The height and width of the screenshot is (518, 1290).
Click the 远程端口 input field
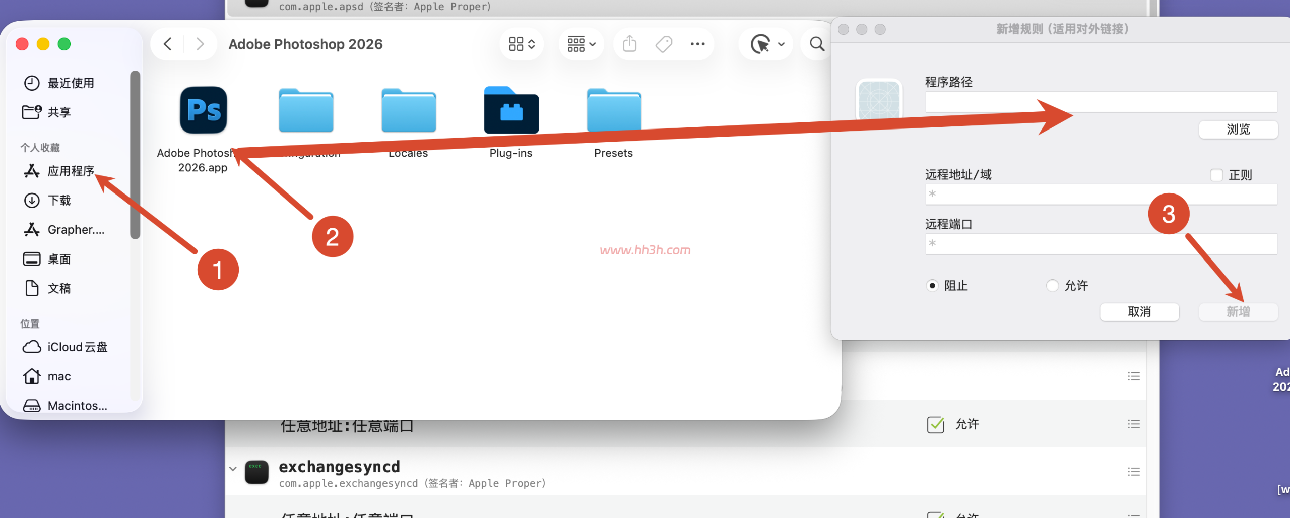pyautogui.click(x=1101, y=244)
